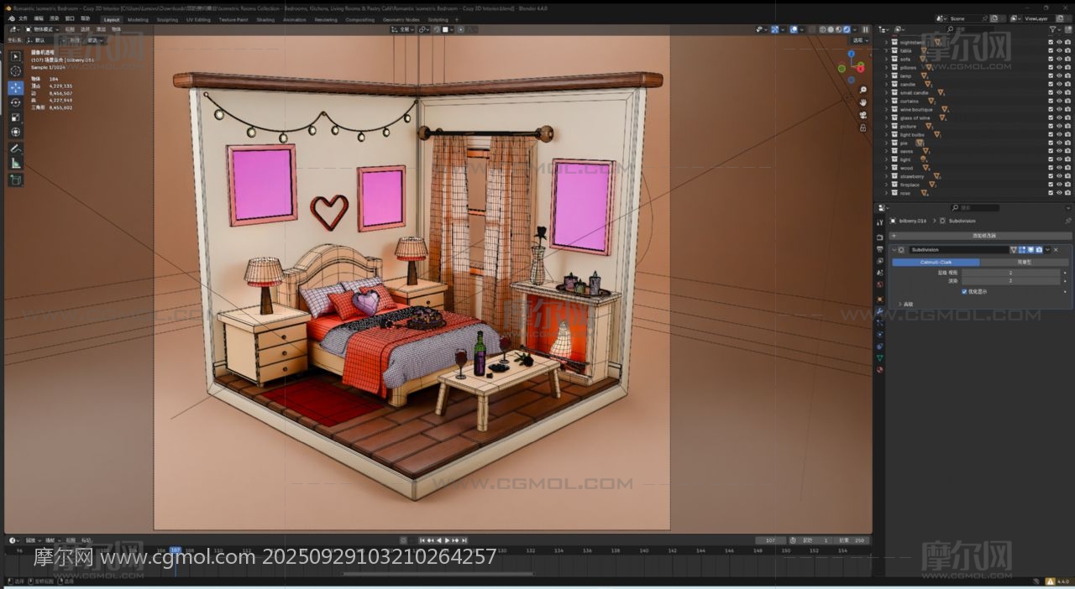Click the current frame field showing 107
The image size is (1075, 589).
[770, 540]
